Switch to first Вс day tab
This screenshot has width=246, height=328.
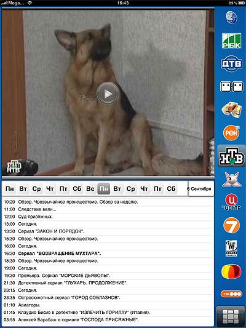click(90, 189)
